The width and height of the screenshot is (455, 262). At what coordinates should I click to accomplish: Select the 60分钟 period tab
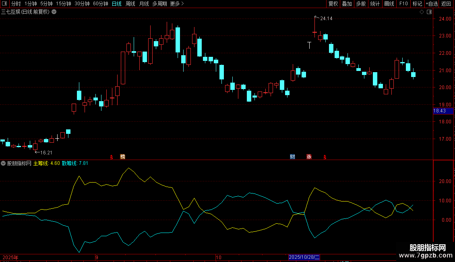tap(101, 4)
